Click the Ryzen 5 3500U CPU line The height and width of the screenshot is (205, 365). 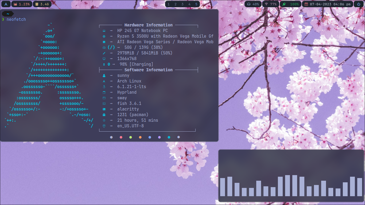click(165, 36)
